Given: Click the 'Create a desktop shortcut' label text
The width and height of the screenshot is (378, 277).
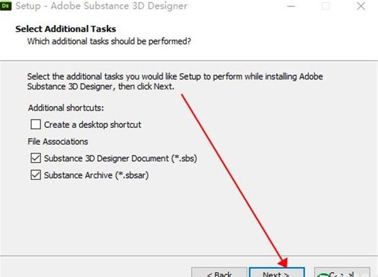Looking at the screenshot, I should pos(93,125).
